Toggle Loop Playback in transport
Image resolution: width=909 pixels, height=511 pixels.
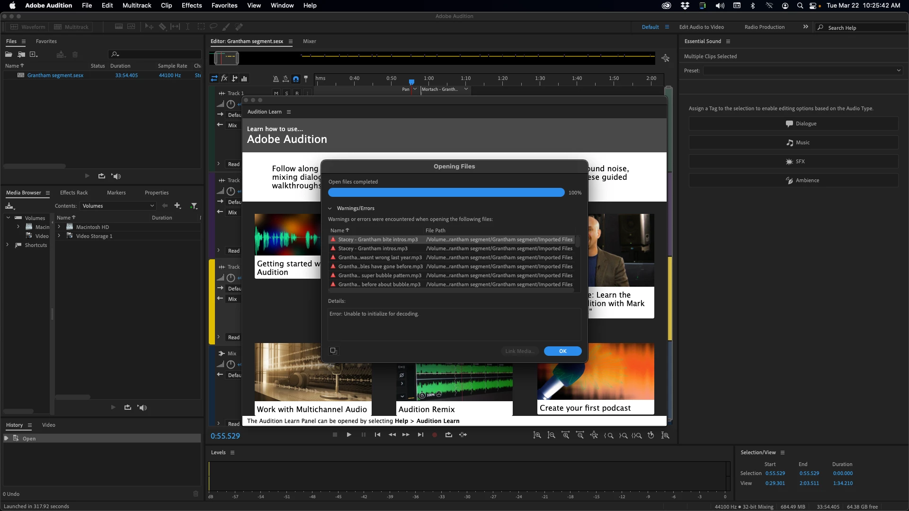tap(448, 435)
